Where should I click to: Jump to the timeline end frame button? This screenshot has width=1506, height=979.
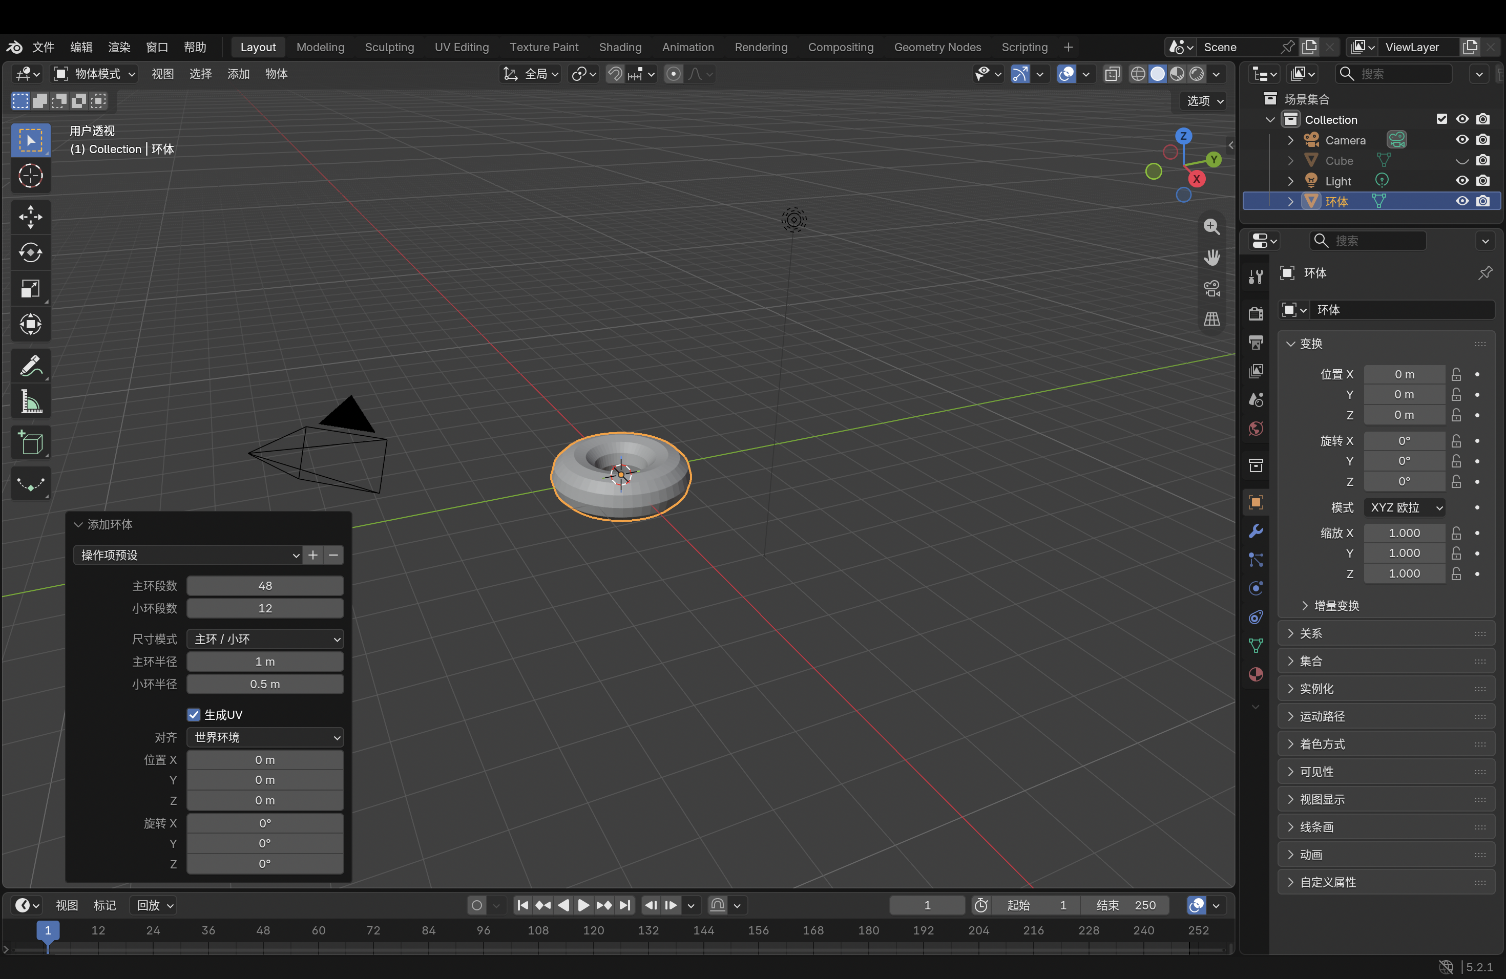pos(624,906)
